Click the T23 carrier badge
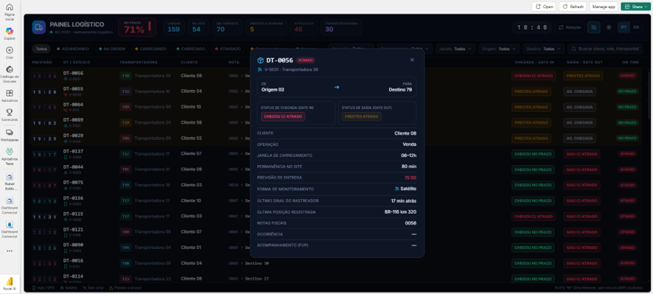653x294 pixels. point(125,279)
